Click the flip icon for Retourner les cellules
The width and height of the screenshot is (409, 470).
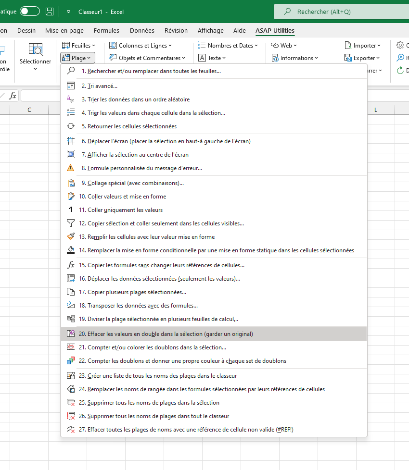point(71,126)
